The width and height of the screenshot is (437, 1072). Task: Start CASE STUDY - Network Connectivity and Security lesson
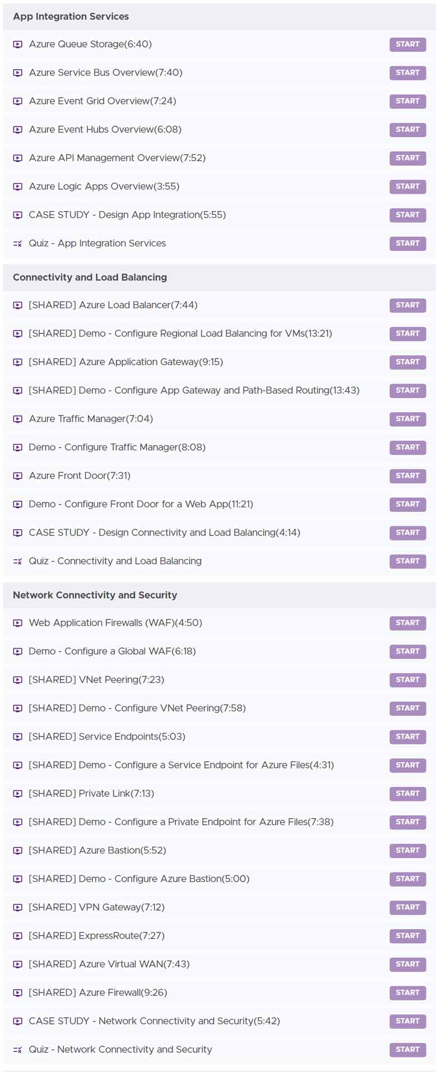tap(408, 1021)
